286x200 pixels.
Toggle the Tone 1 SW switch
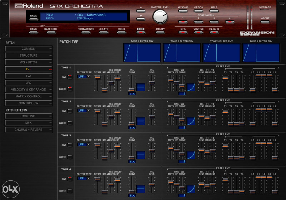(70, 77)
